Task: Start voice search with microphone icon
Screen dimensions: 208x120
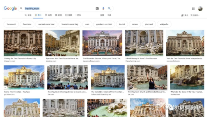Action: click(x=103, y=8)
